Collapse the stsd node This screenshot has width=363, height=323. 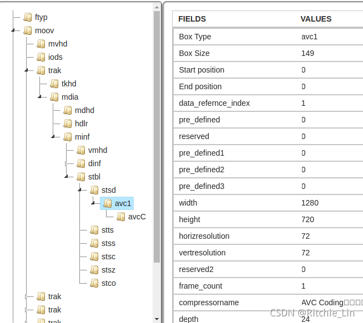[79, 190]
